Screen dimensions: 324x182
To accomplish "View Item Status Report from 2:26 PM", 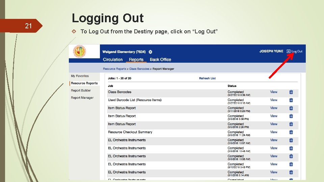I will pos(274,124).
